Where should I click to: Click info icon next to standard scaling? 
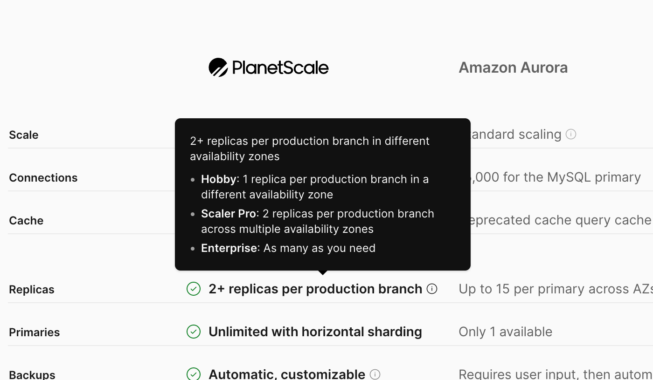[x=571, y=135]
